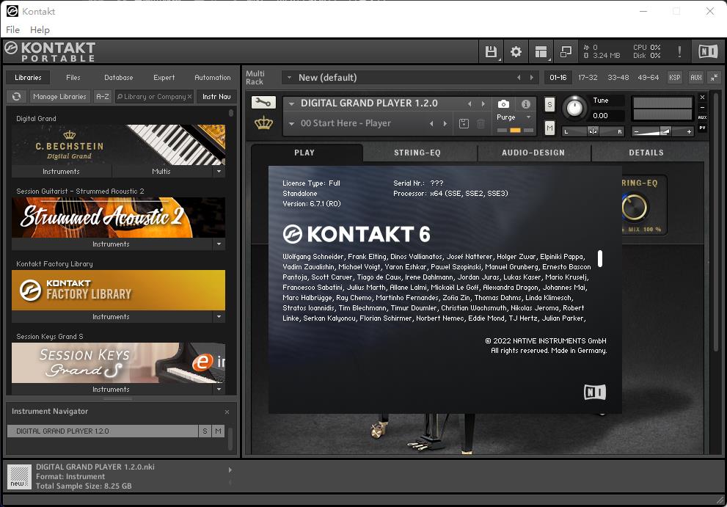Mute the instrument with the header M button
Image resolution: width=727 pixels, height=507 pixels.
pyautogui.click(x=549, y=128)
